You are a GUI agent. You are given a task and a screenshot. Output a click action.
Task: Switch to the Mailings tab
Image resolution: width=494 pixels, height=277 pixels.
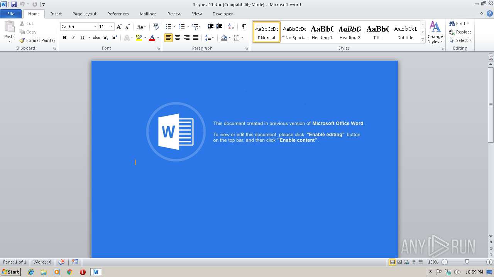pos(148,14)
